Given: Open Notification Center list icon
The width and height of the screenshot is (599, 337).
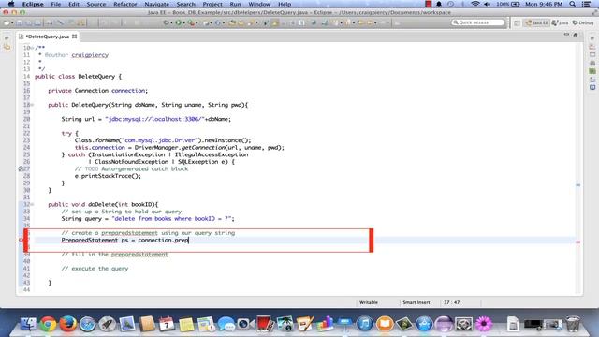Looking at the screenshot, I should 586,4.
